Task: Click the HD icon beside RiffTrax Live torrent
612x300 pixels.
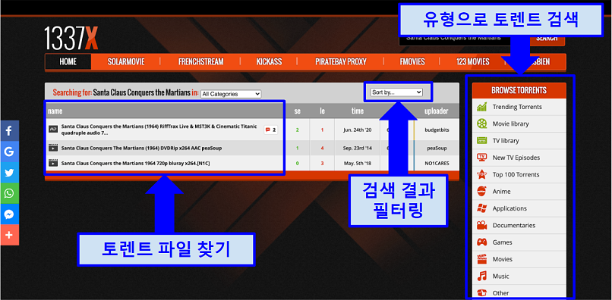Action: click(x=53, y=129)
